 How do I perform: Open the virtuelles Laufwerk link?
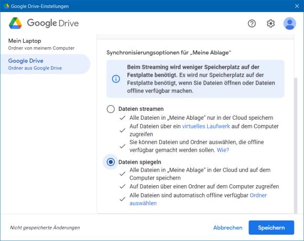click(206, 126)
